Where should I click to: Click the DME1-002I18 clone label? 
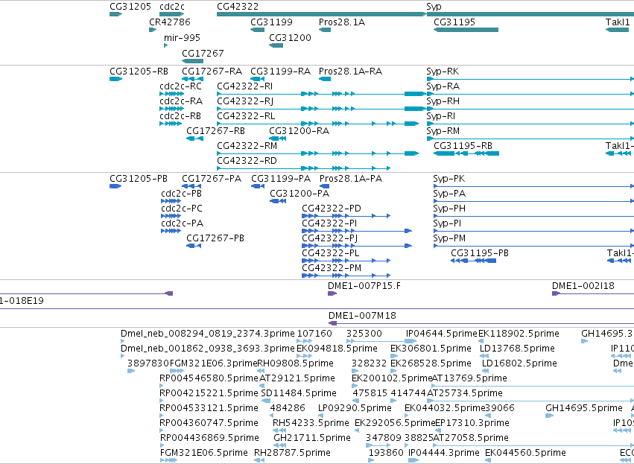[x=583, y=286]
